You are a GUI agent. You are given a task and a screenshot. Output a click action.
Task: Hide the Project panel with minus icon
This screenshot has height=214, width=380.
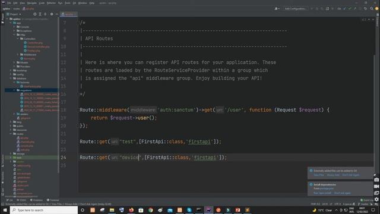pos(57,14)
